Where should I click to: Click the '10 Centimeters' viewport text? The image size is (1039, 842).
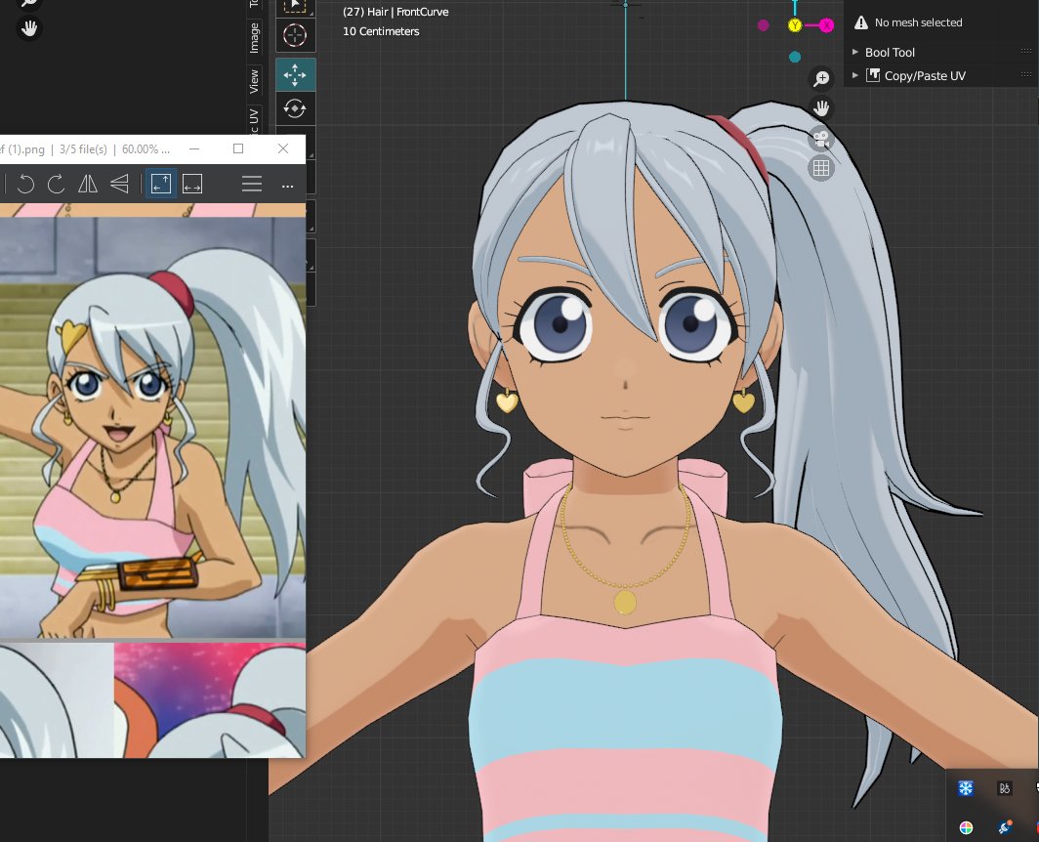(x=381, y=31)
